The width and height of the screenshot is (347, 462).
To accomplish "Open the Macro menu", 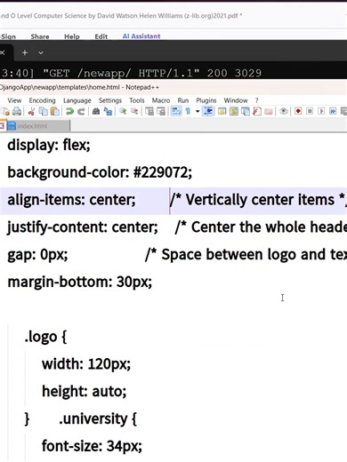I will tap(161, 100).
